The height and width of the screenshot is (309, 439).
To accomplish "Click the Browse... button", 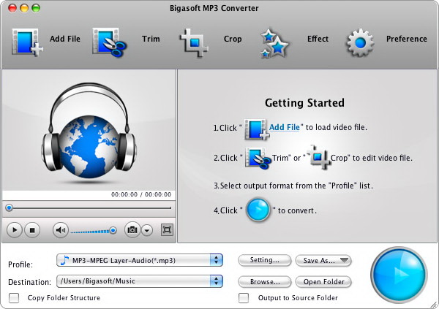I will (x=264, y=281).
